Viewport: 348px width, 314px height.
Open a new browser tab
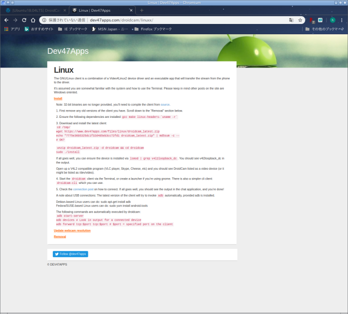coord(142,10)
